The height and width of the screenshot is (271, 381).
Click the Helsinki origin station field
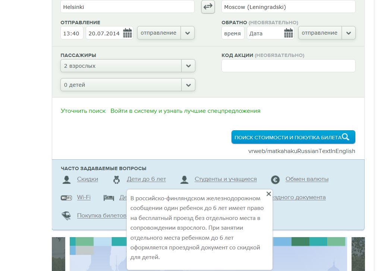pyautogui.click(x=127, y=7)
